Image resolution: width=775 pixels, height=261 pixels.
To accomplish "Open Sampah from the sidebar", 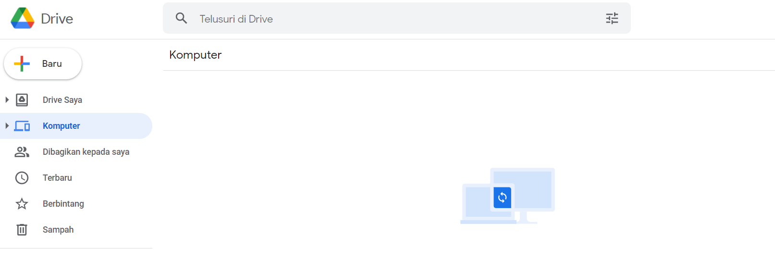I will point(58,230).
